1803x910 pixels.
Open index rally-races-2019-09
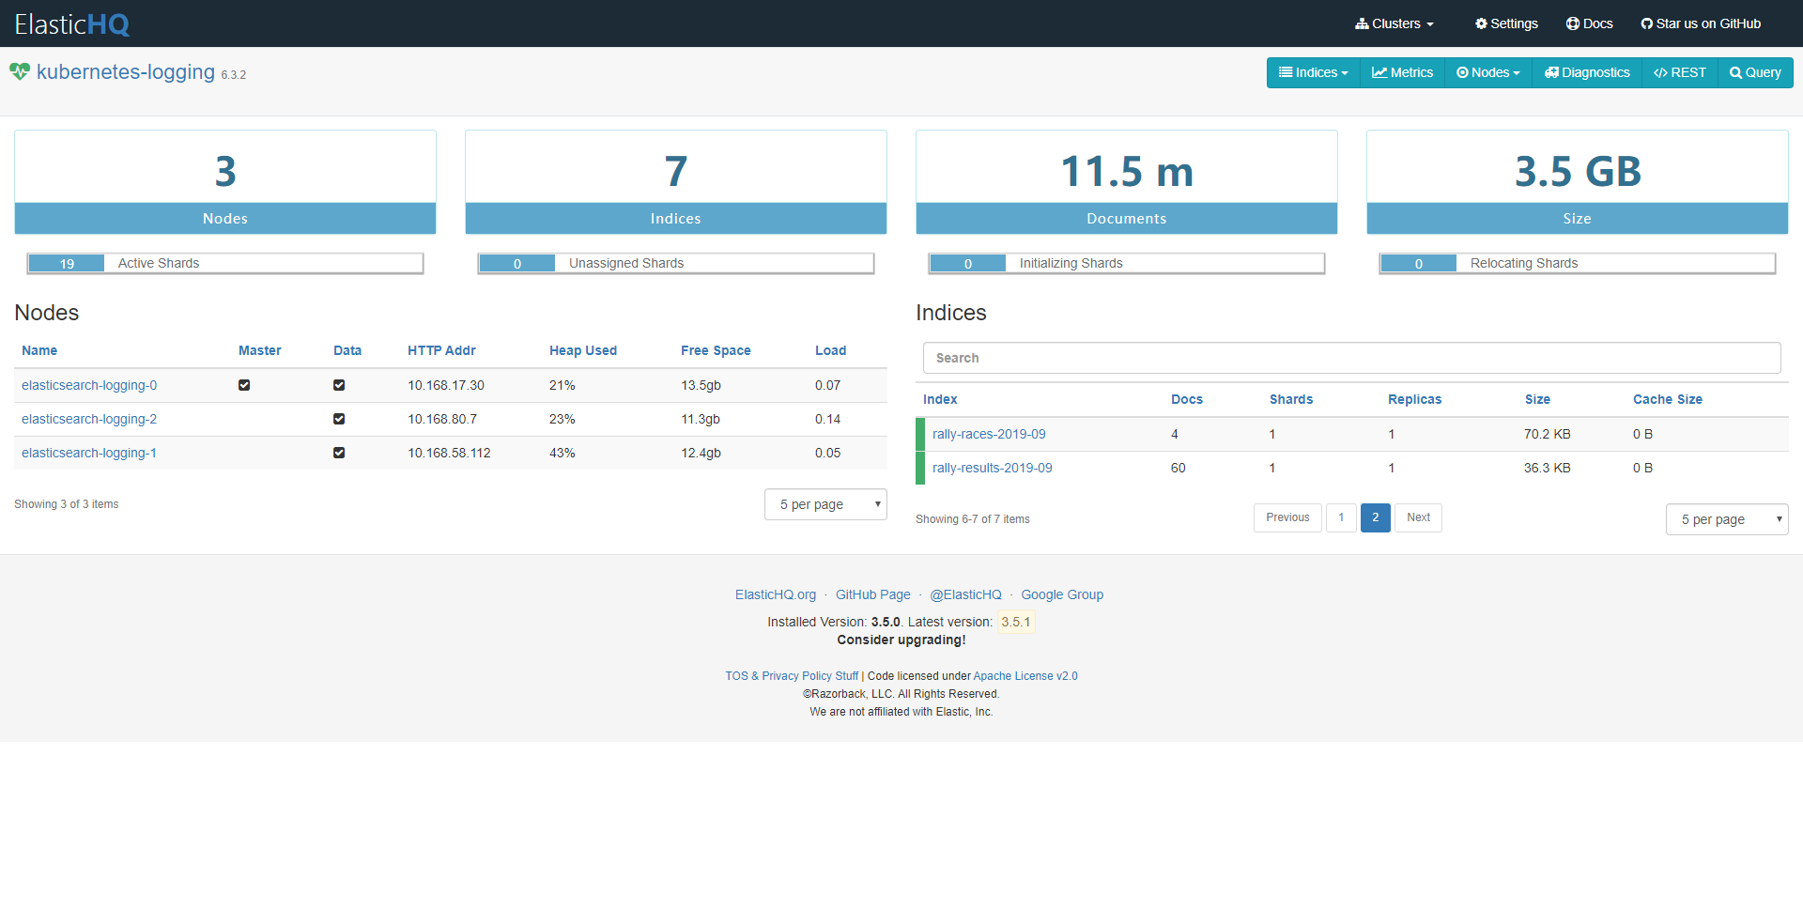point(989,434)
